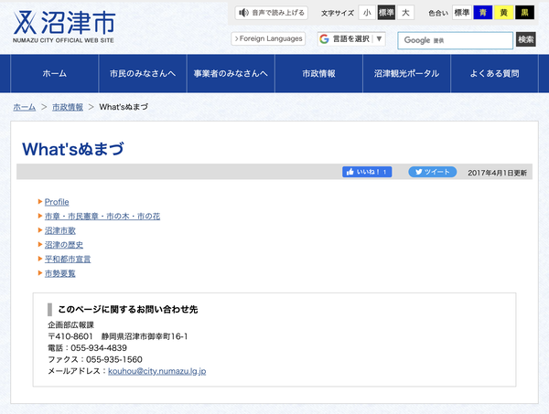Set text size to 大 (large)
Screen dimensions: 549x414
[405, 13]
